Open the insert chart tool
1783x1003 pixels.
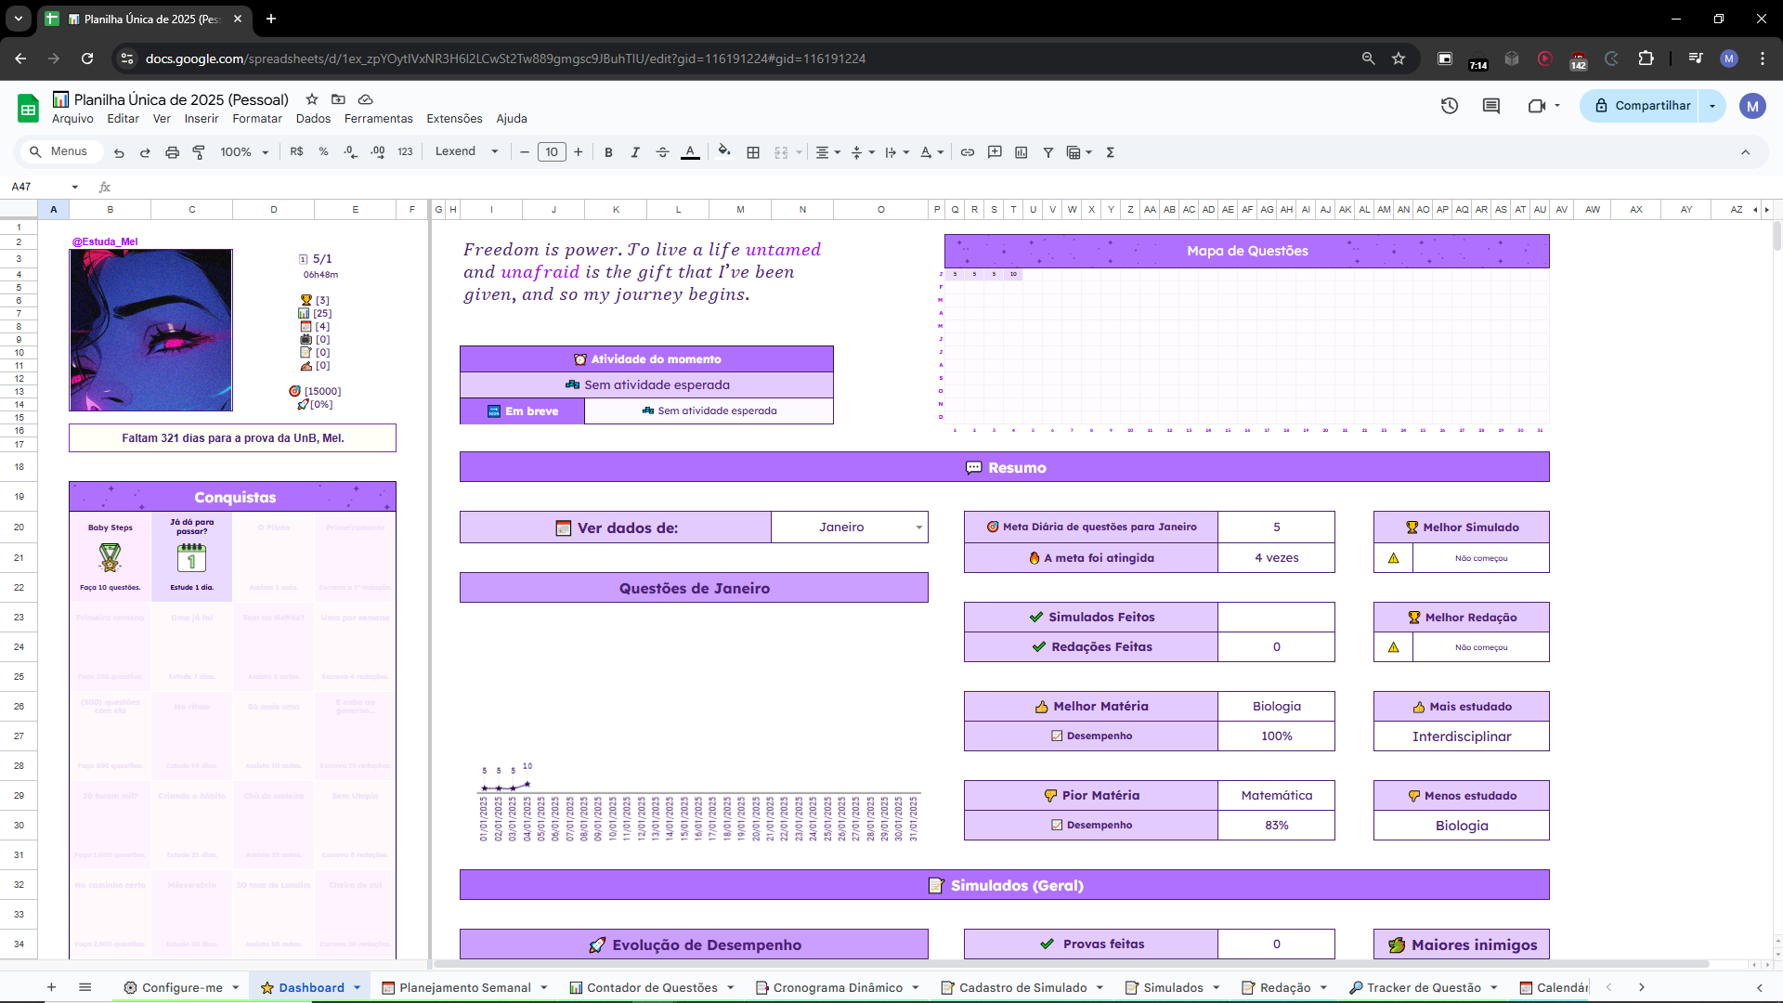[1022, 152]
